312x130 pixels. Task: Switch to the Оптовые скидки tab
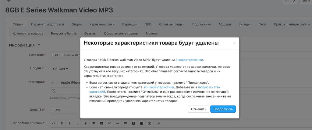click(172, 24)
